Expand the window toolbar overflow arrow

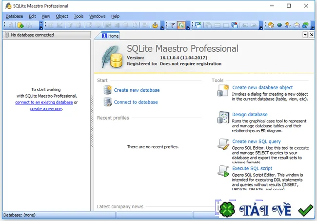(x=261, y=25)
